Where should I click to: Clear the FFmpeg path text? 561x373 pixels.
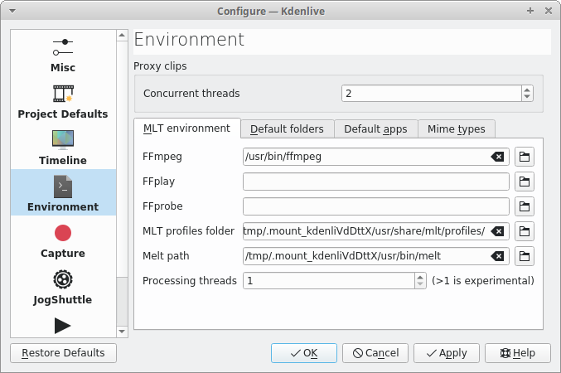497,157
